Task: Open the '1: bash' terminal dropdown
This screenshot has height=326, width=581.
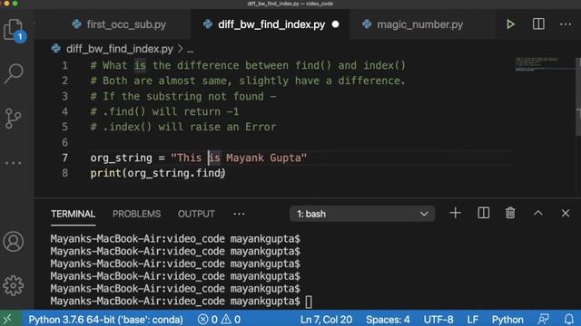Action: click(x=362, y=214)
